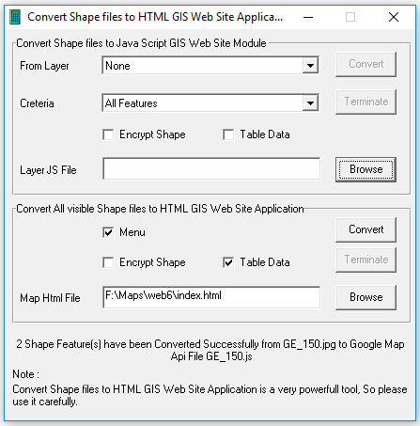The width and height of the screenshot is (420, 426).
Task: Choose the All Features criteria combo box
Action: click(x=210, y=103)
